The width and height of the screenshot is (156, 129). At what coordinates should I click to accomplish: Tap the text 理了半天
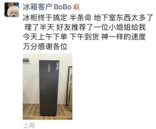coord(39,27)
